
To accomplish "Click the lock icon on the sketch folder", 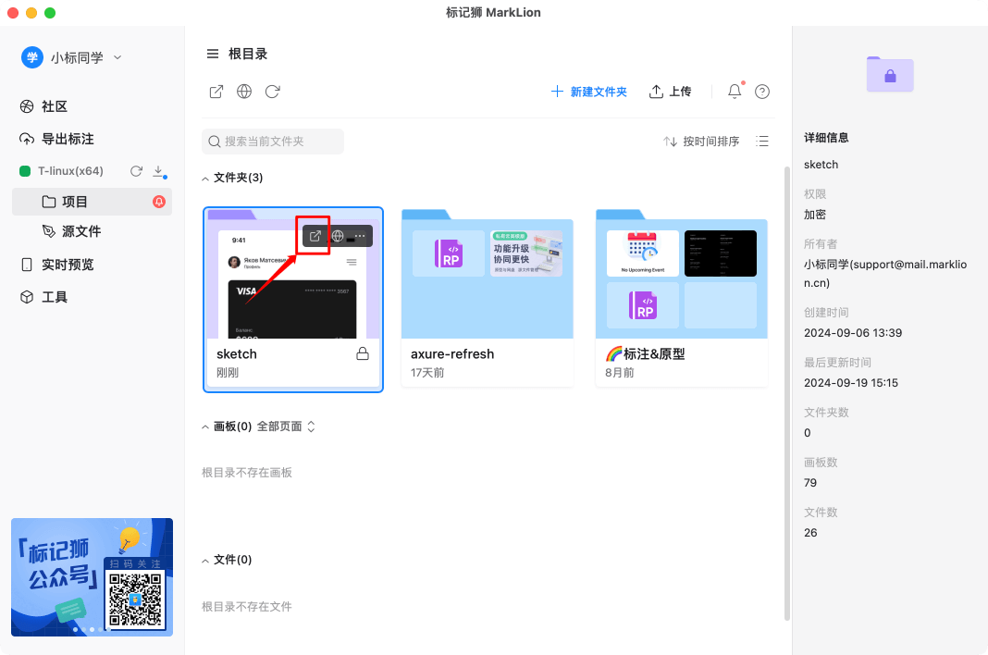I will [362, 352].
